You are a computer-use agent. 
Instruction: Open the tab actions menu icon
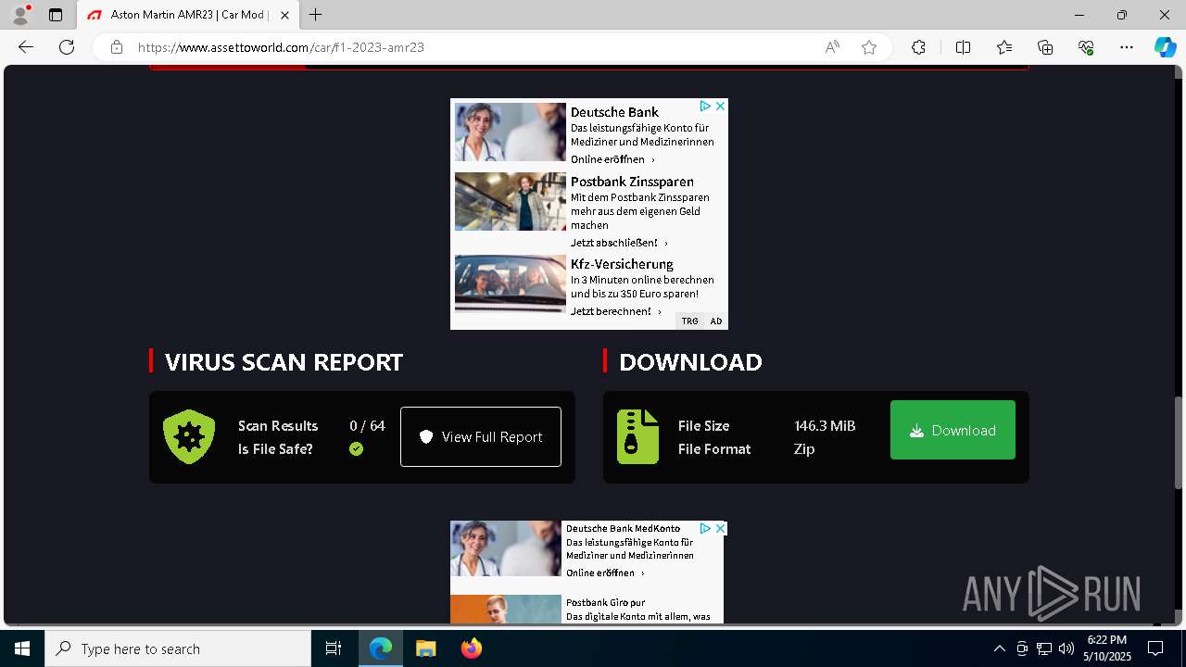pyautogui.click(x=56, y=15)
